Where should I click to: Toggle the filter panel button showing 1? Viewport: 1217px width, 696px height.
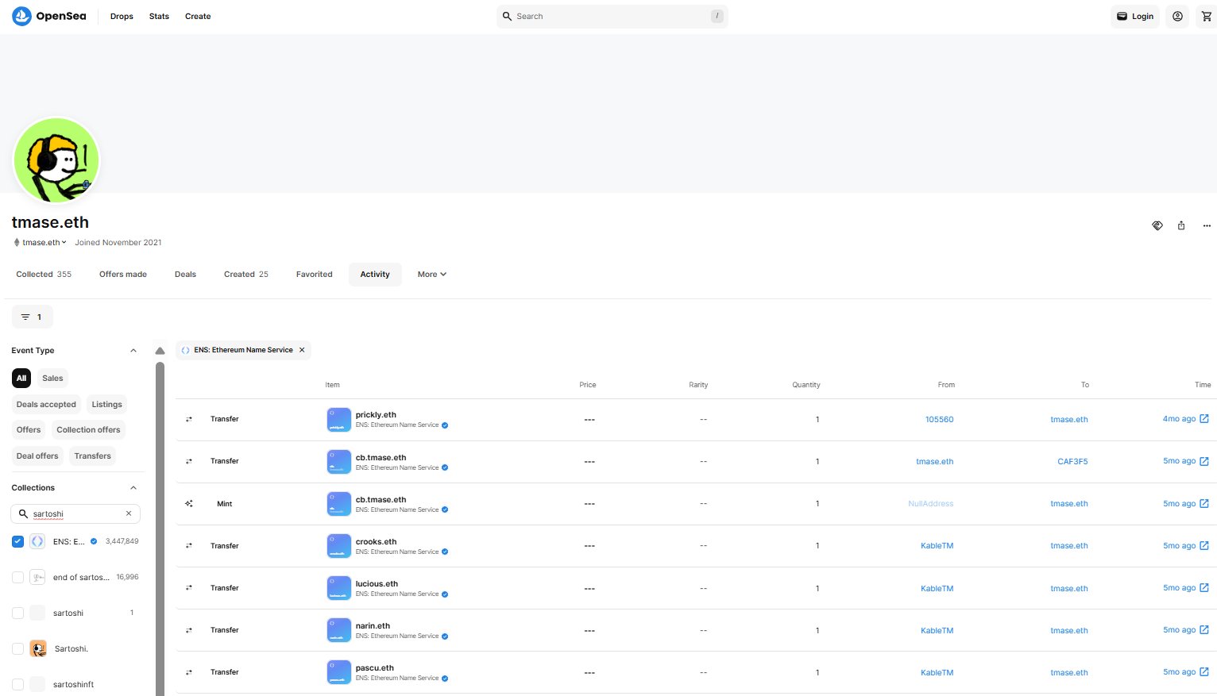pyautogui.click(x=32, y=317)
